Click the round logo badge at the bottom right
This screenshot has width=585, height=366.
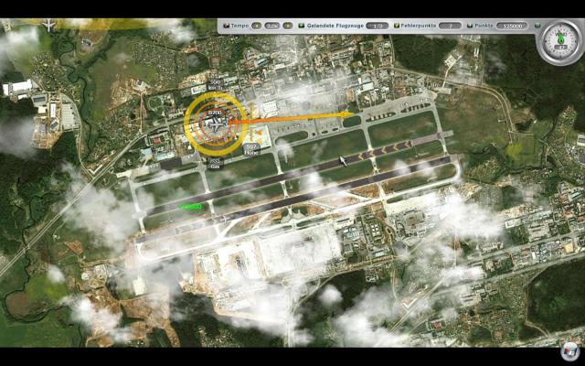click(569, 351)
